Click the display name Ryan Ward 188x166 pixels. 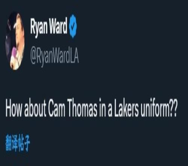(x=49, y=27)
